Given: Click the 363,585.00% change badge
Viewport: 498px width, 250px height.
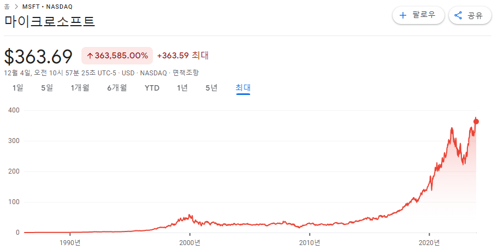Looking at the screenshot, I should click(117, 56).
